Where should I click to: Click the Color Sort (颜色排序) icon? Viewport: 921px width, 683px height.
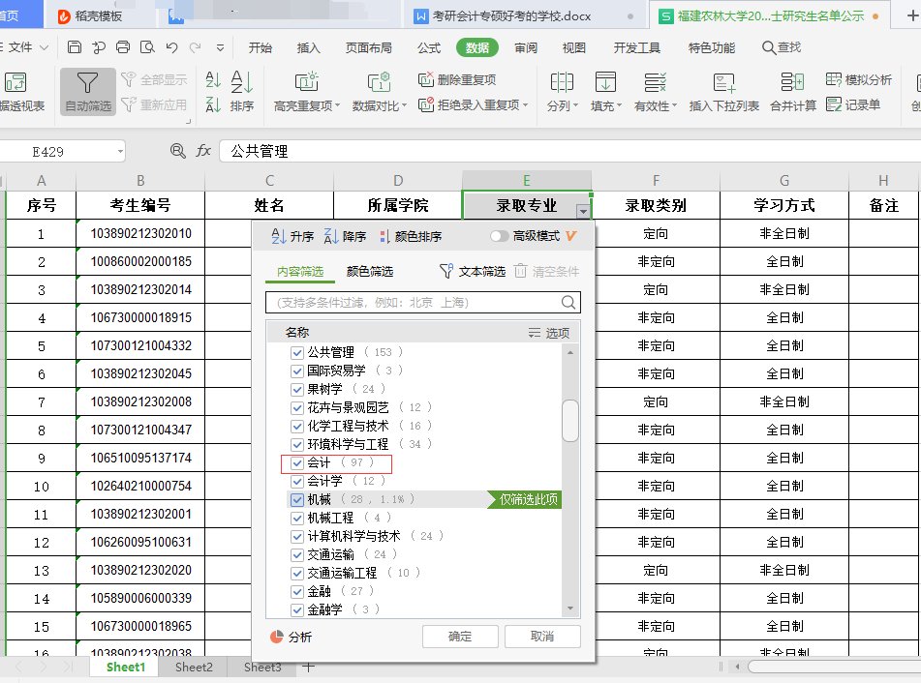click(x=384, y=236)
